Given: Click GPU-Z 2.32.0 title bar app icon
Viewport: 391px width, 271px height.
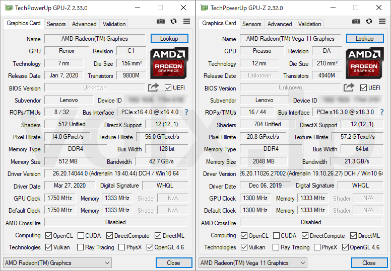Looking at the screenshot, I should click(x=204, y=8).
